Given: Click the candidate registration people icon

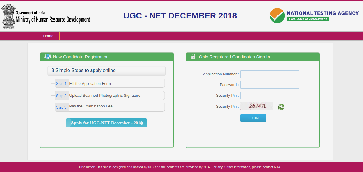Looking at the screenshot, I should click(x=47, y=57).
